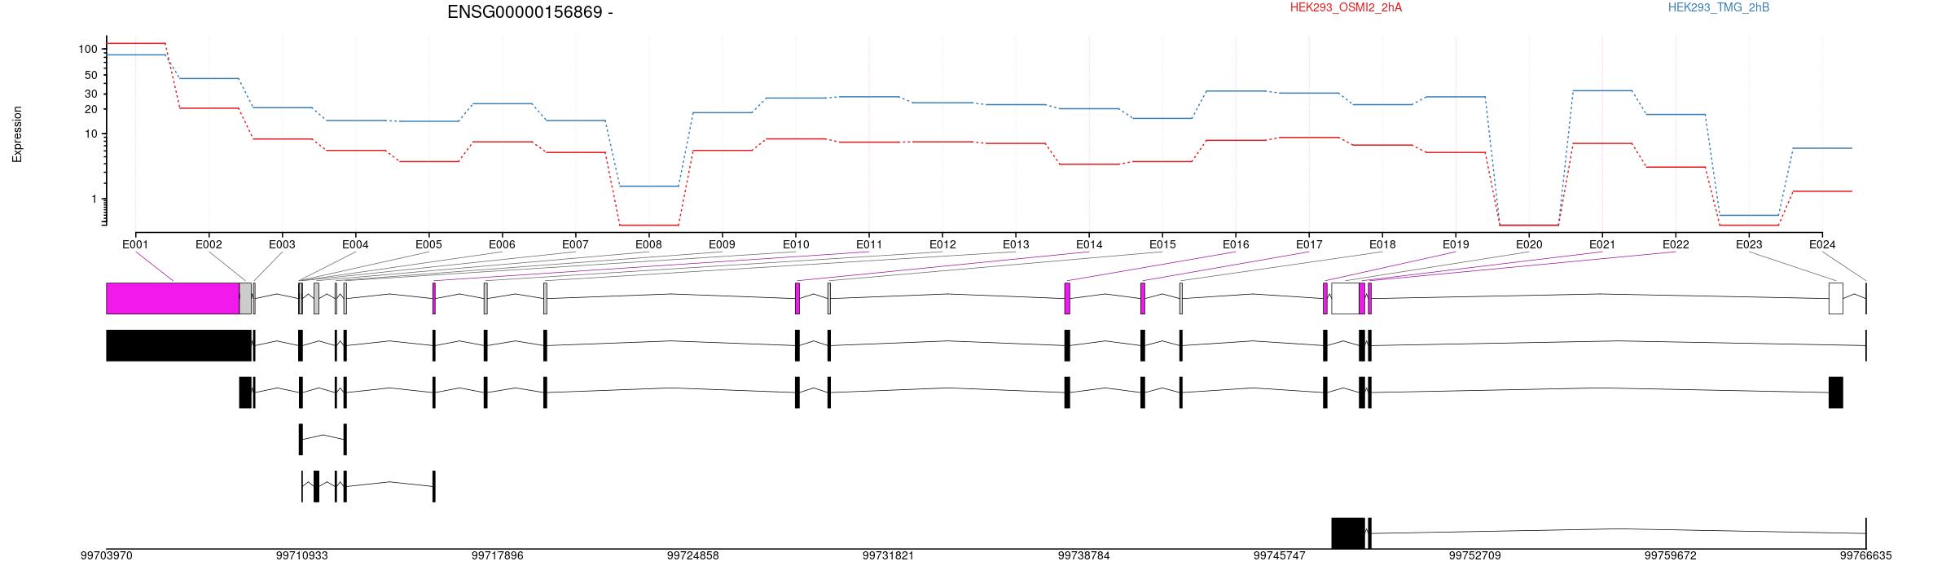Image resolution: width=1955 pixels, height=570 pixels.
Task: Click exon label E010
Action: (796, 244)
